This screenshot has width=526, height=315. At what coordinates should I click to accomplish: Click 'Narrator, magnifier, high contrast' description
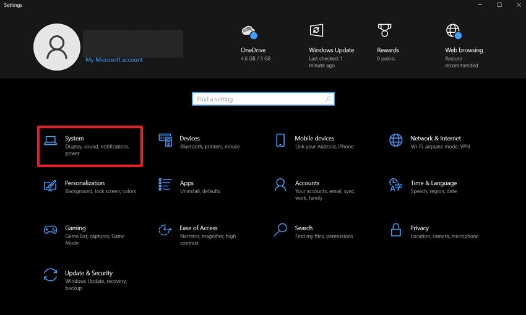coord(208,239)
